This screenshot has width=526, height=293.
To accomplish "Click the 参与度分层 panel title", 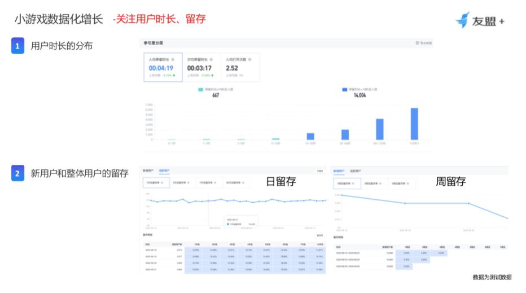I will [154, 43].
